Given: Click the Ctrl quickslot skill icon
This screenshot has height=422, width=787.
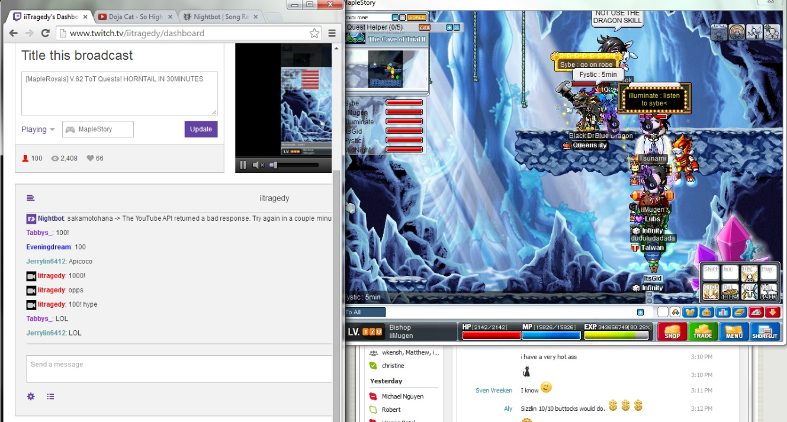Looking at the screenshot, I should click(x=711, y=292).
